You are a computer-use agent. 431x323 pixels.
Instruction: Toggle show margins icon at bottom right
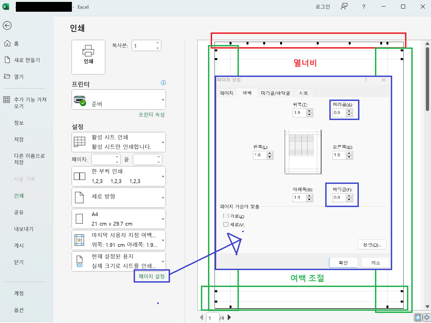(x=418, y=317)
